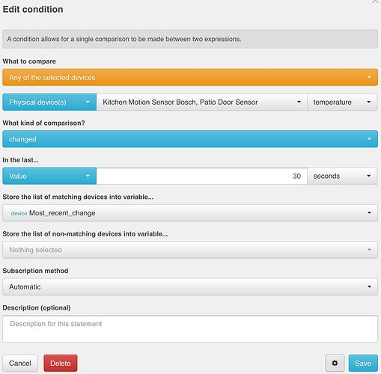The width and height of the screenshot is (381, 374).
Task: Open the What to compare dropdown
Action: coord(190,77)
